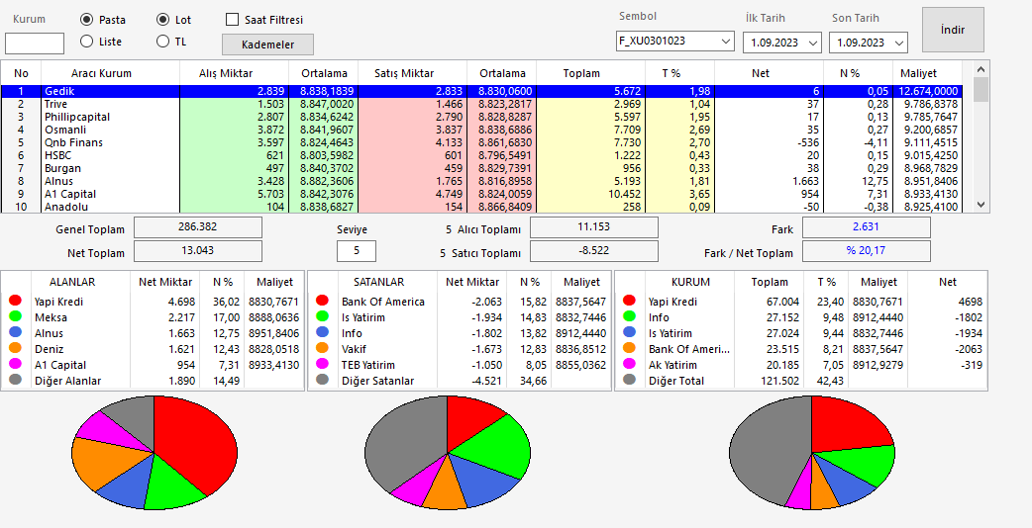Select the Osmanli row
The height and width of the screenshot is (528, 1032).
coord(480,130)
